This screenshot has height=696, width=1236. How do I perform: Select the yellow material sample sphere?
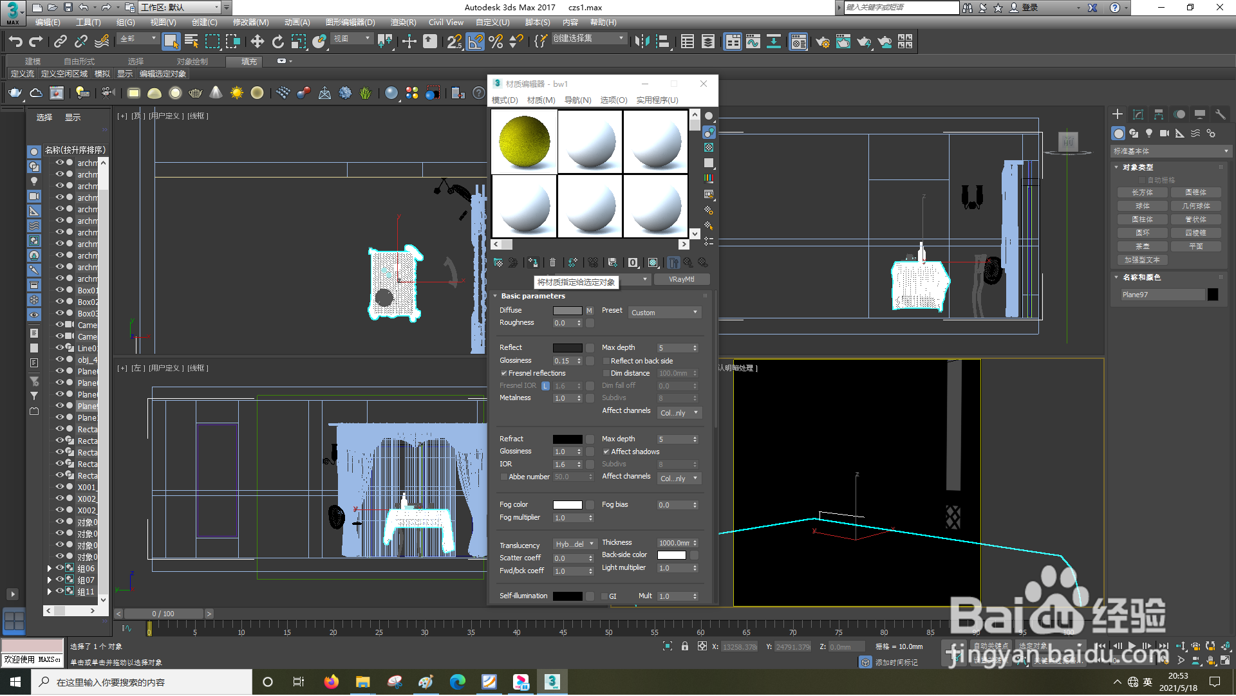coord(525,142)
